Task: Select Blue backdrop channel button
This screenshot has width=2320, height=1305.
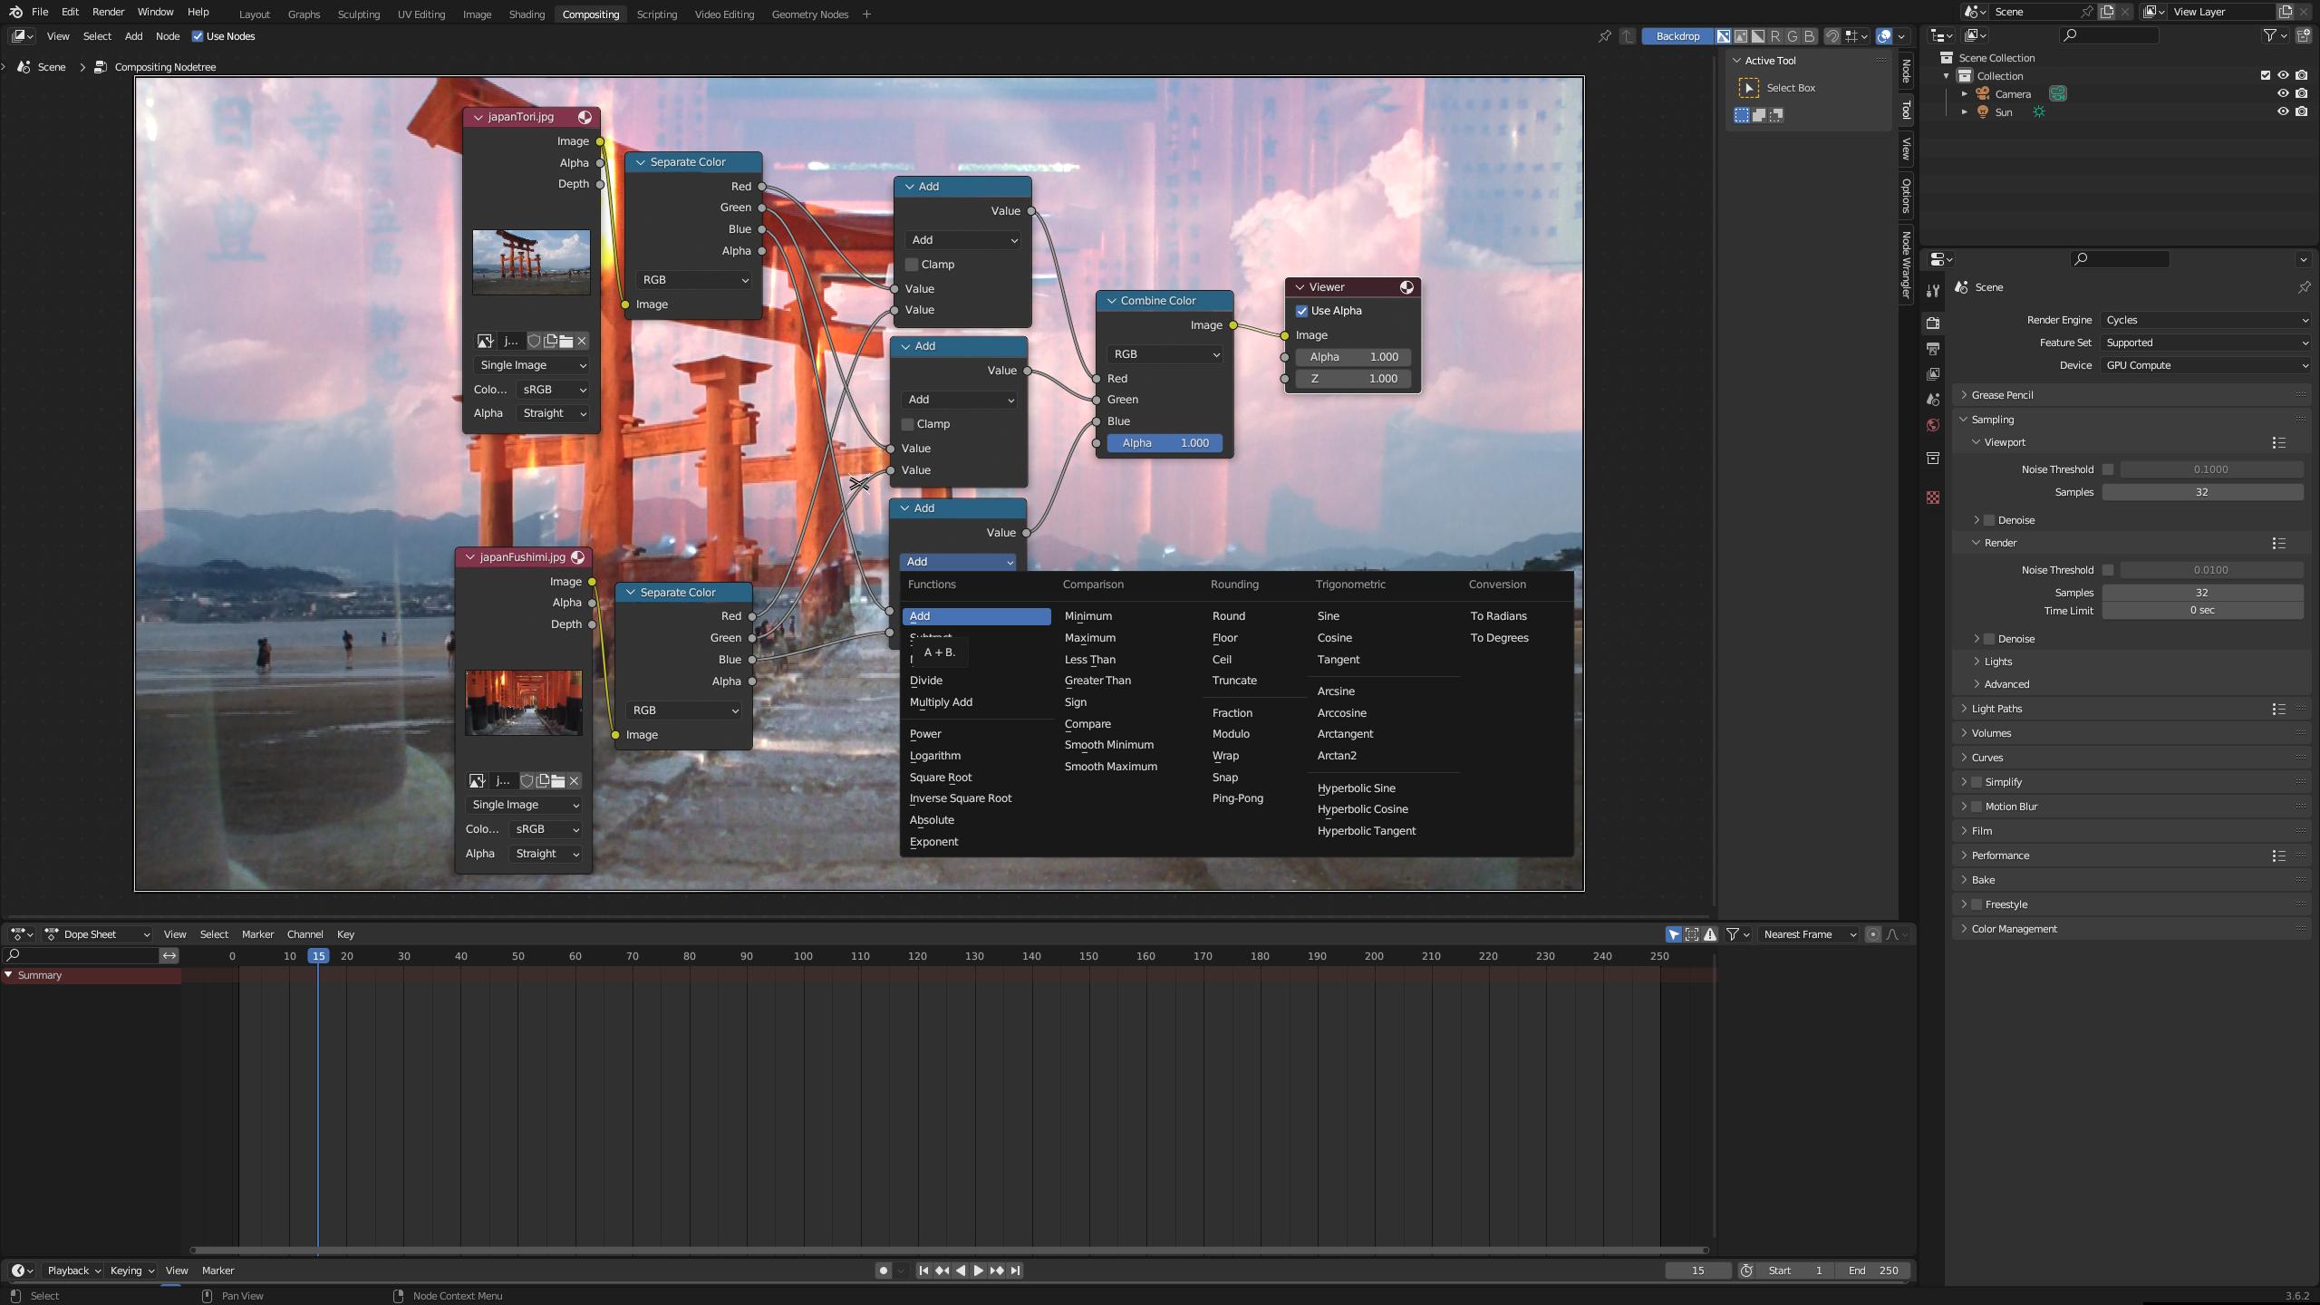Action: [x=1809, y=36]
